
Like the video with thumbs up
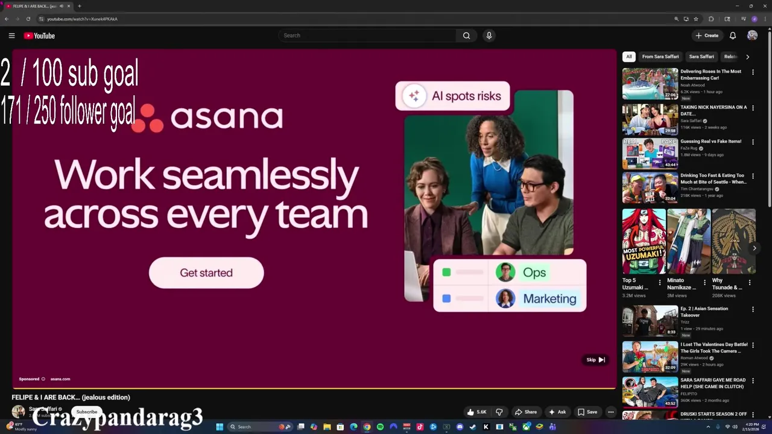pyautogui.click(x=476, y=412)
